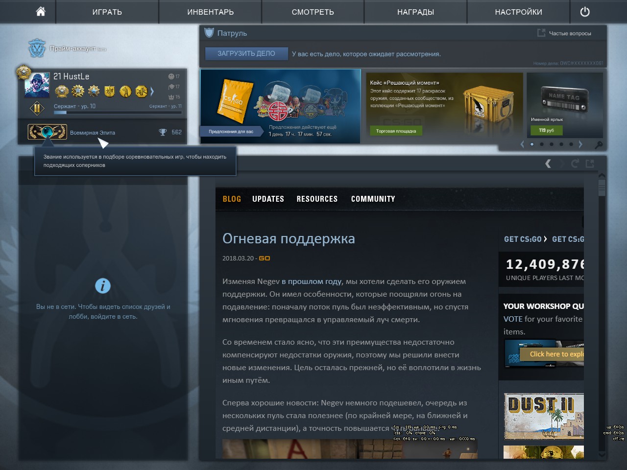Open the 21 HustLe profile avatar

(37, 85)
